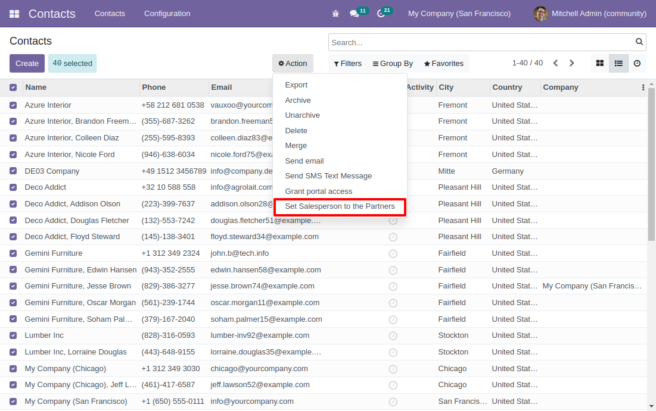656x411 pixels.
Task: Sort by the Name column header
Action: tap(81, 87)
